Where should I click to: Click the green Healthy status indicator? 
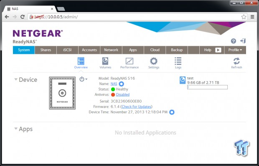click(x=113, y=89)
